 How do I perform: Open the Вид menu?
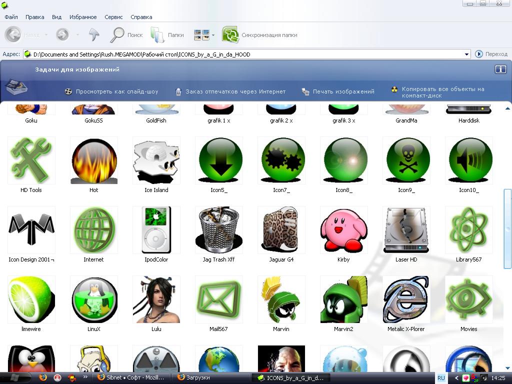coord(57,17)
